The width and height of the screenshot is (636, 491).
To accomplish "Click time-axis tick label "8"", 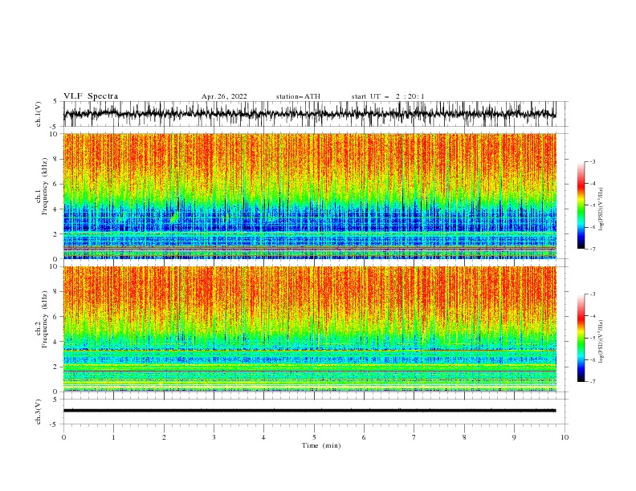I will [x=464, y=437].
